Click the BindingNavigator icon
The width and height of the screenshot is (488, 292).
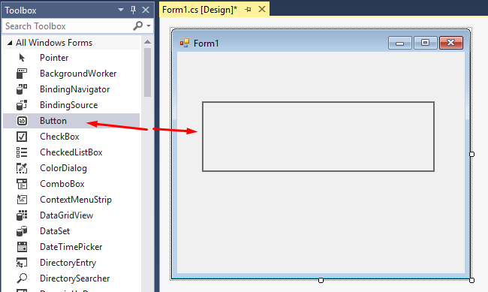click(22, 89)
